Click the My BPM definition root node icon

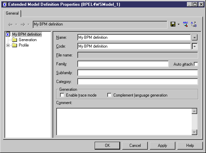tap(8, 34)
